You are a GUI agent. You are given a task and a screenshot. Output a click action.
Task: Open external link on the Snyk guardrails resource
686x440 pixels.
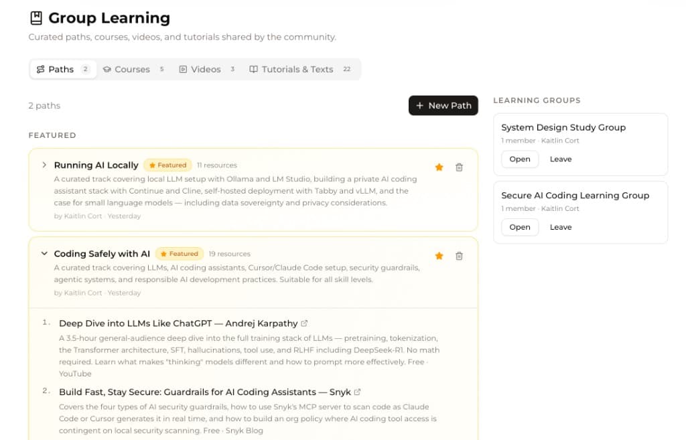click(357, 392)
